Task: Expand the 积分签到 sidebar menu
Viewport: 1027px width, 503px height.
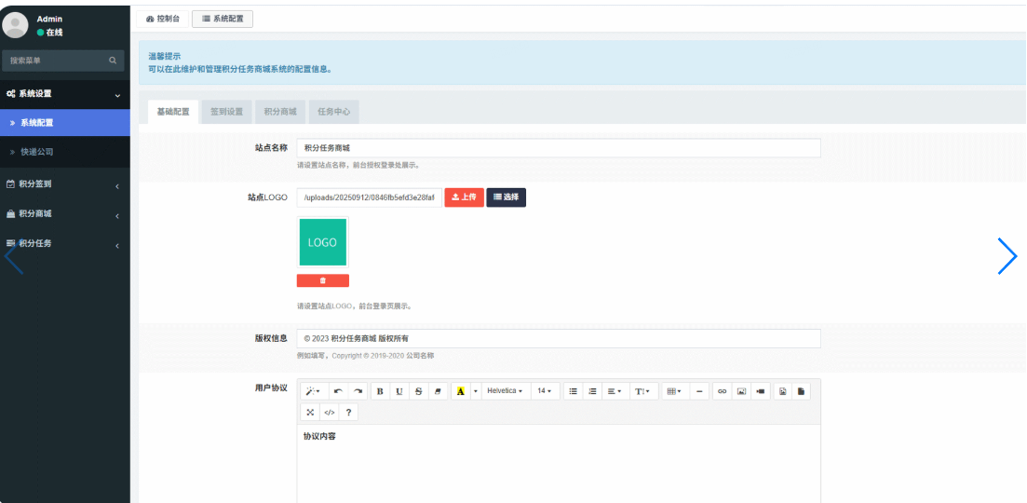Action: [x=64, y=184]
